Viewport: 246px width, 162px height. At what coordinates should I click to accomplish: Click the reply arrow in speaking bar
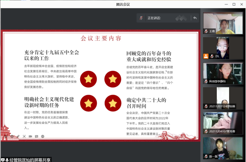pyautogui.click(x=195, y=18)
